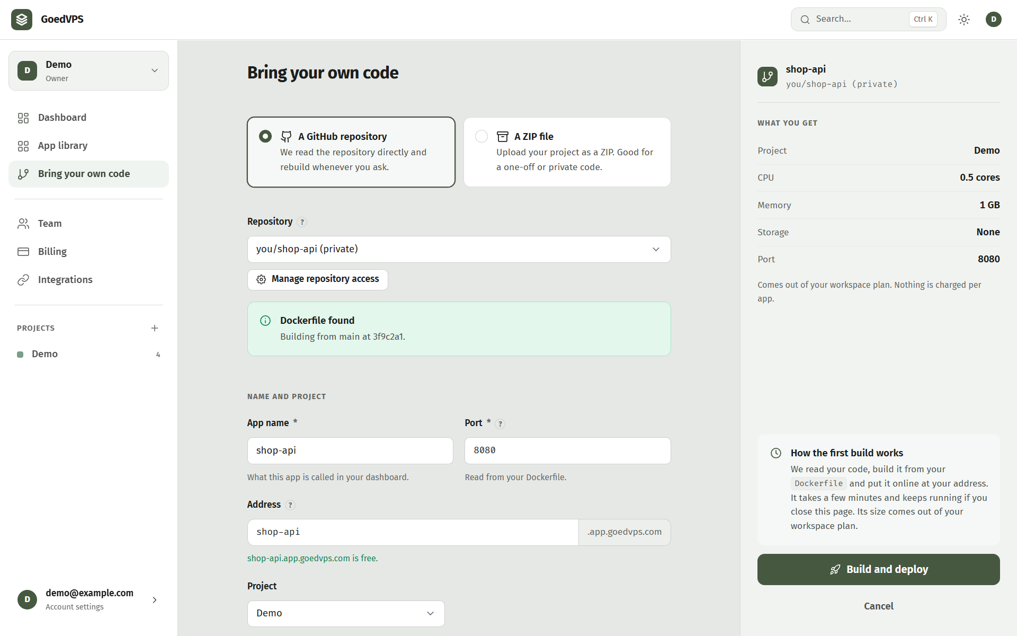This screenshot has height=636, width=1017.
Task: Open App library in sidebar
Action: (x=88, y=146)
